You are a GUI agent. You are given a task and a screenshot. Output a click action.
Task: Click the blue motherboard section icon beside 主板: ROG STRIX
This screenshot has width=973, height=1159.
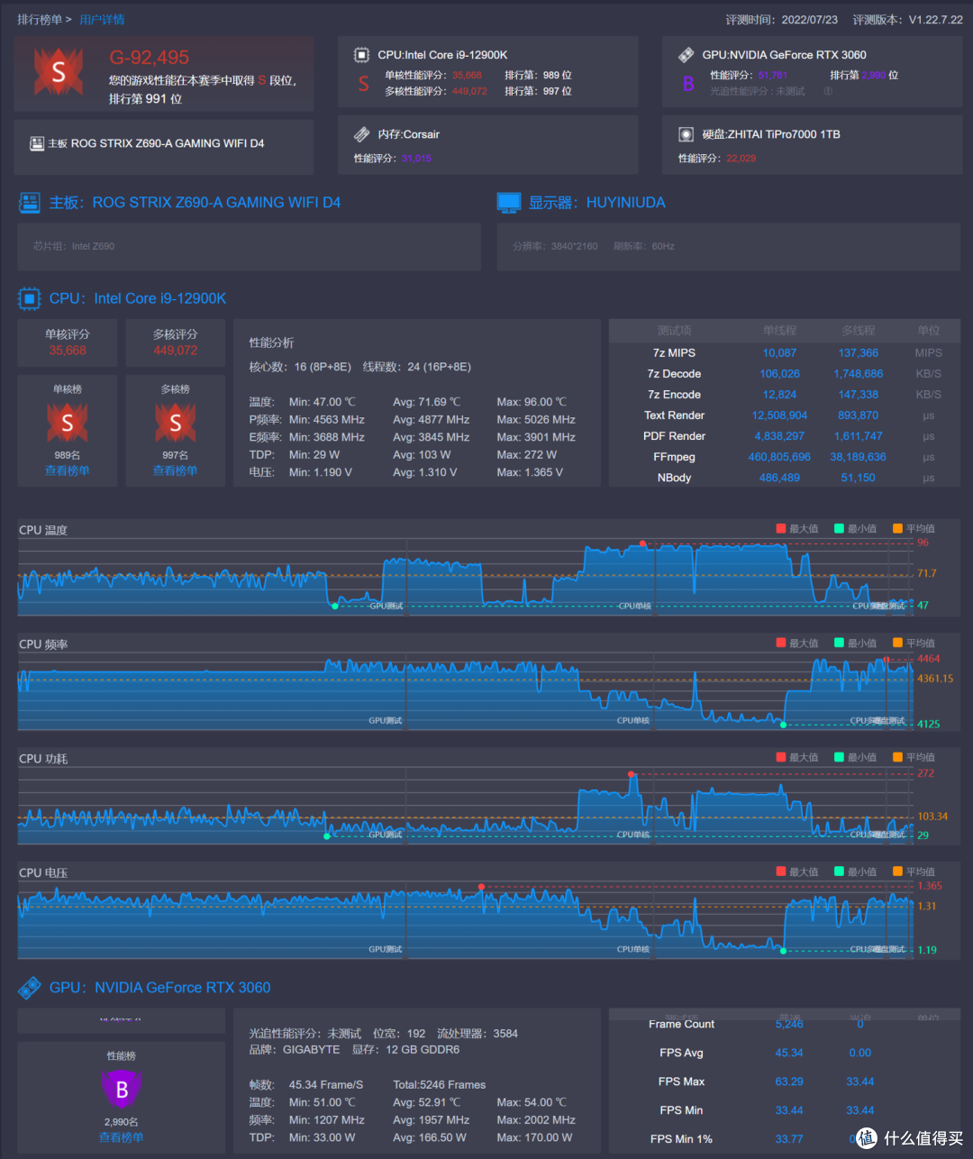click(30, 203)
